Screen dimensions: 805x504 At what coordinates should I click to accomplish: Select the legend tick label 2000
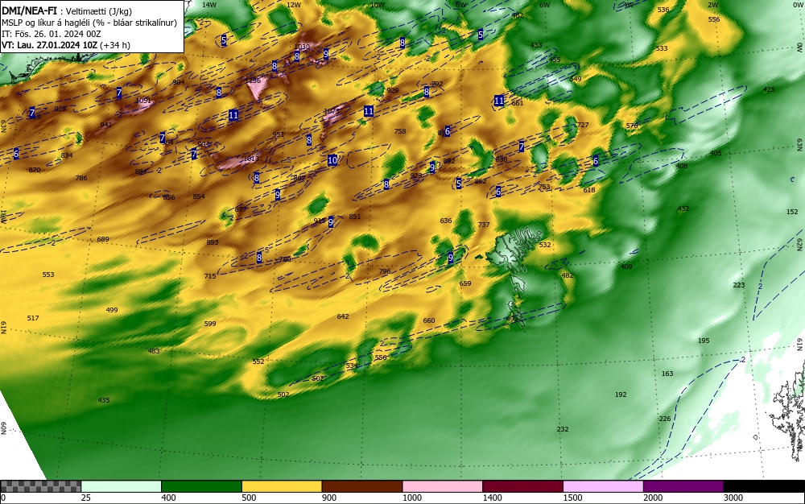653,498
